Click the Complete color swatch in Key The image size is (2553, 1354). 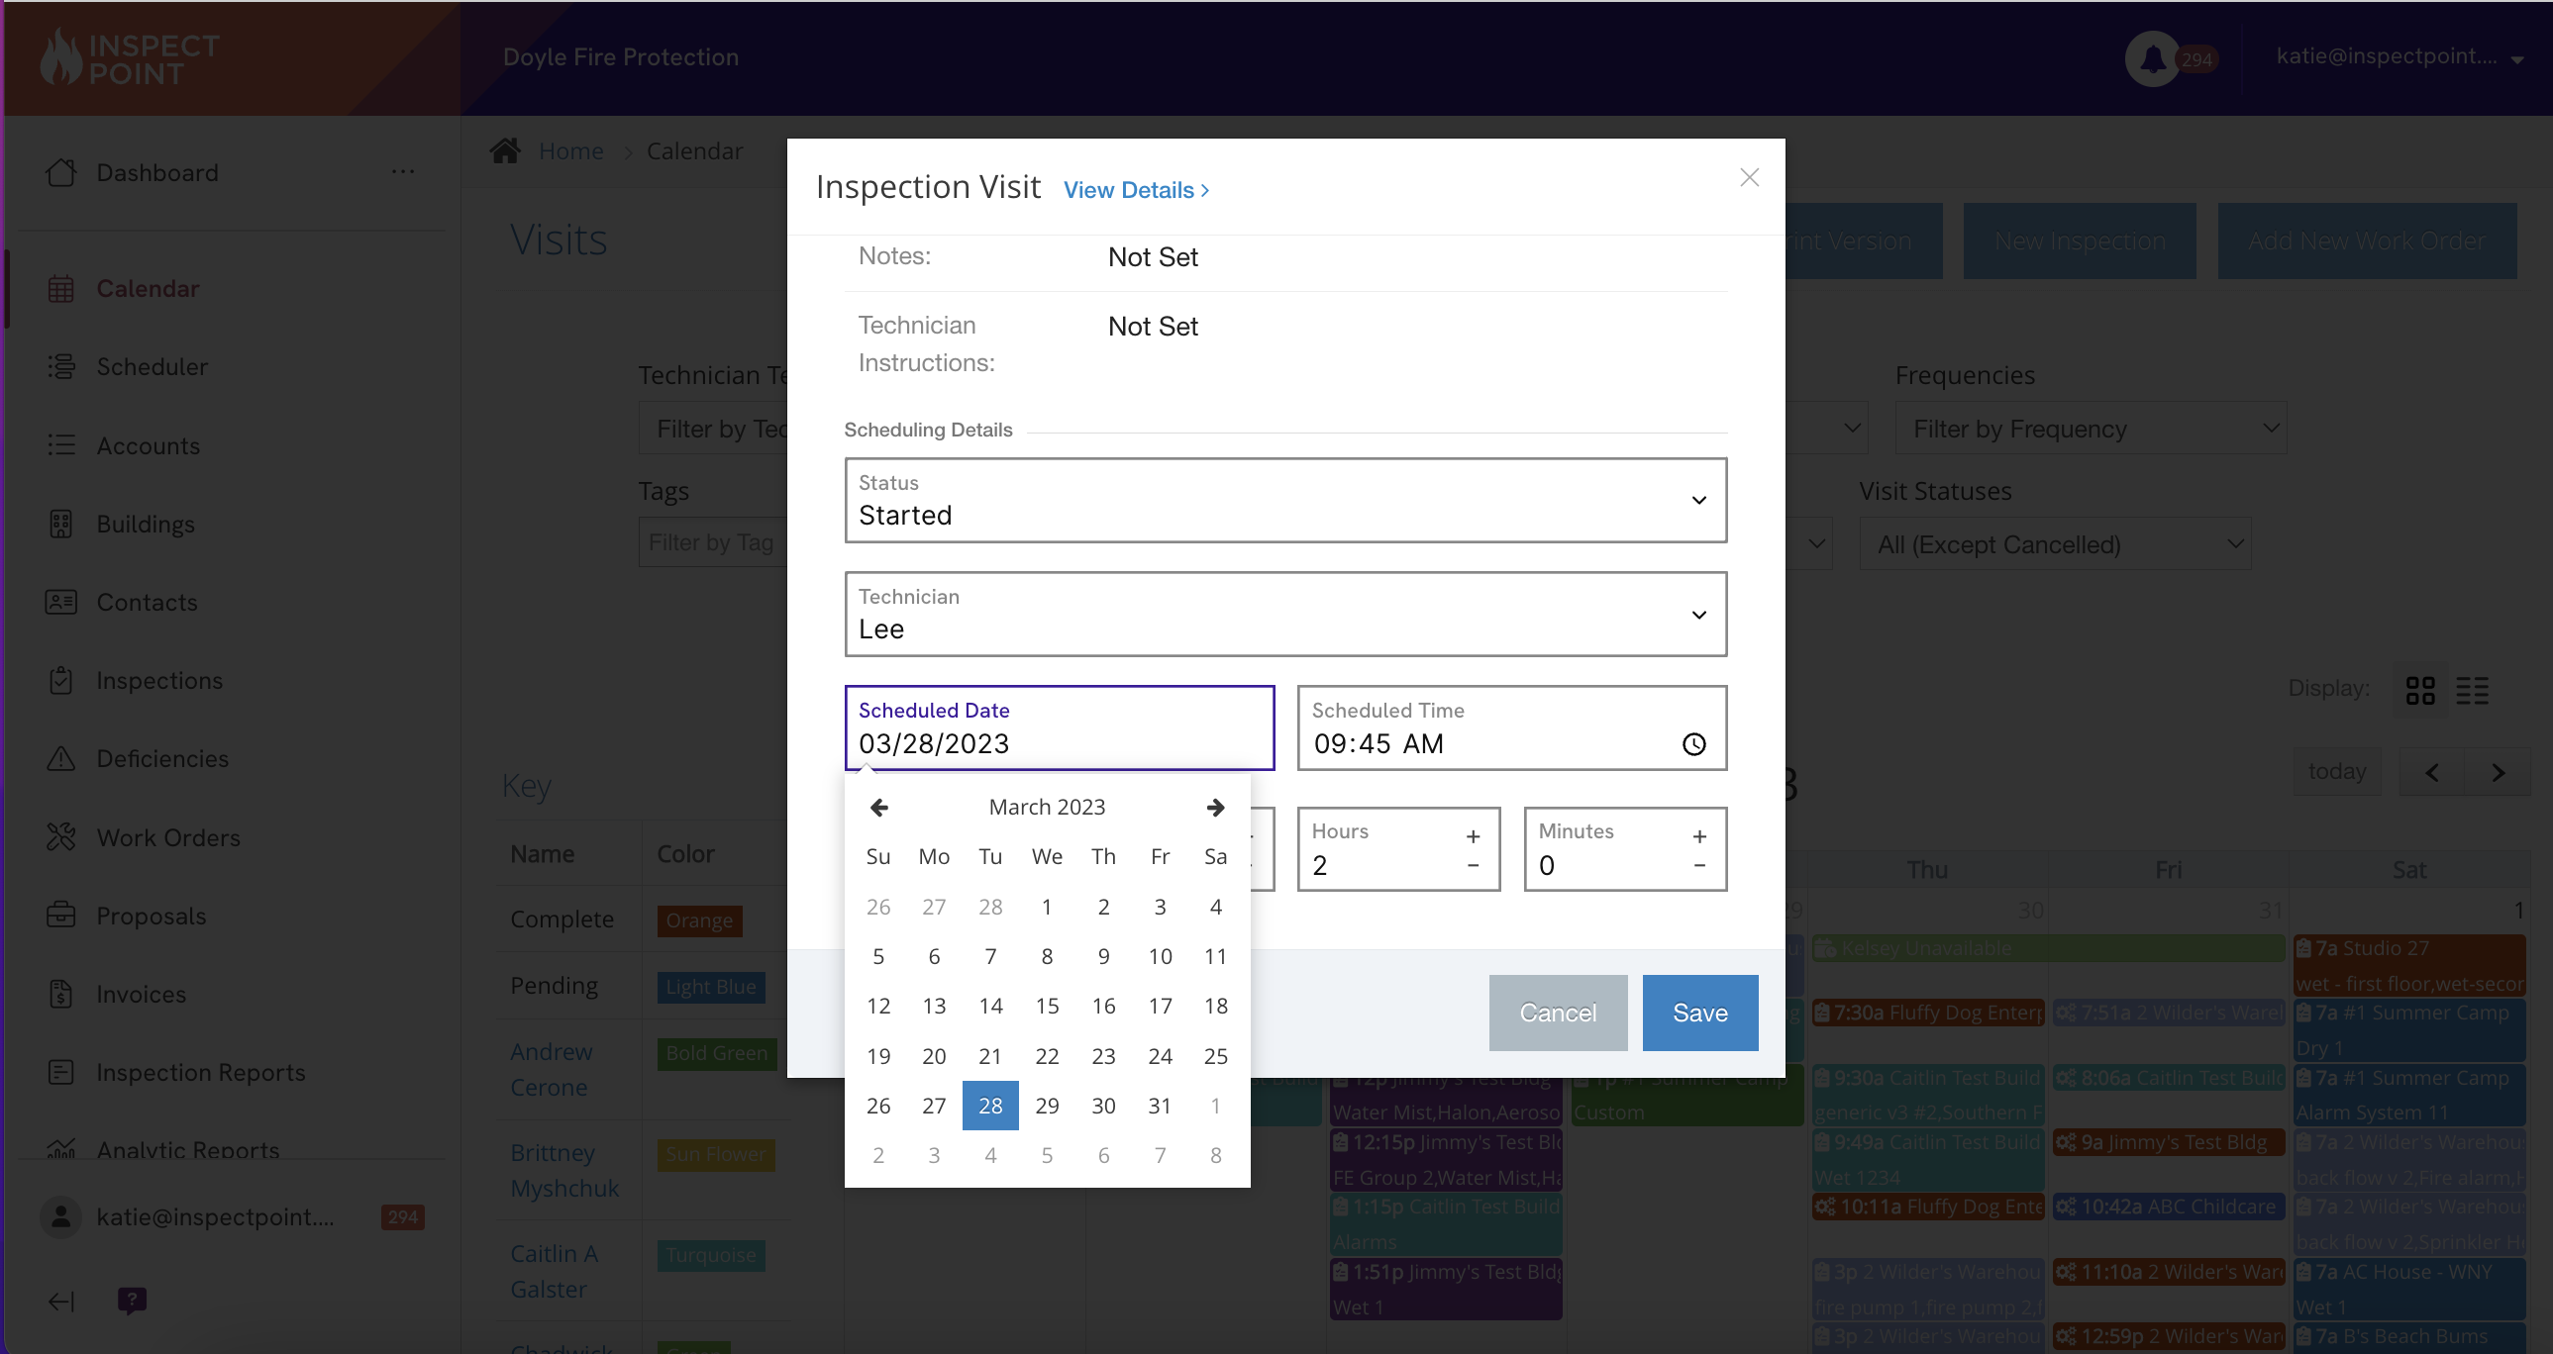pyautogui.click(x=697, y=920)
